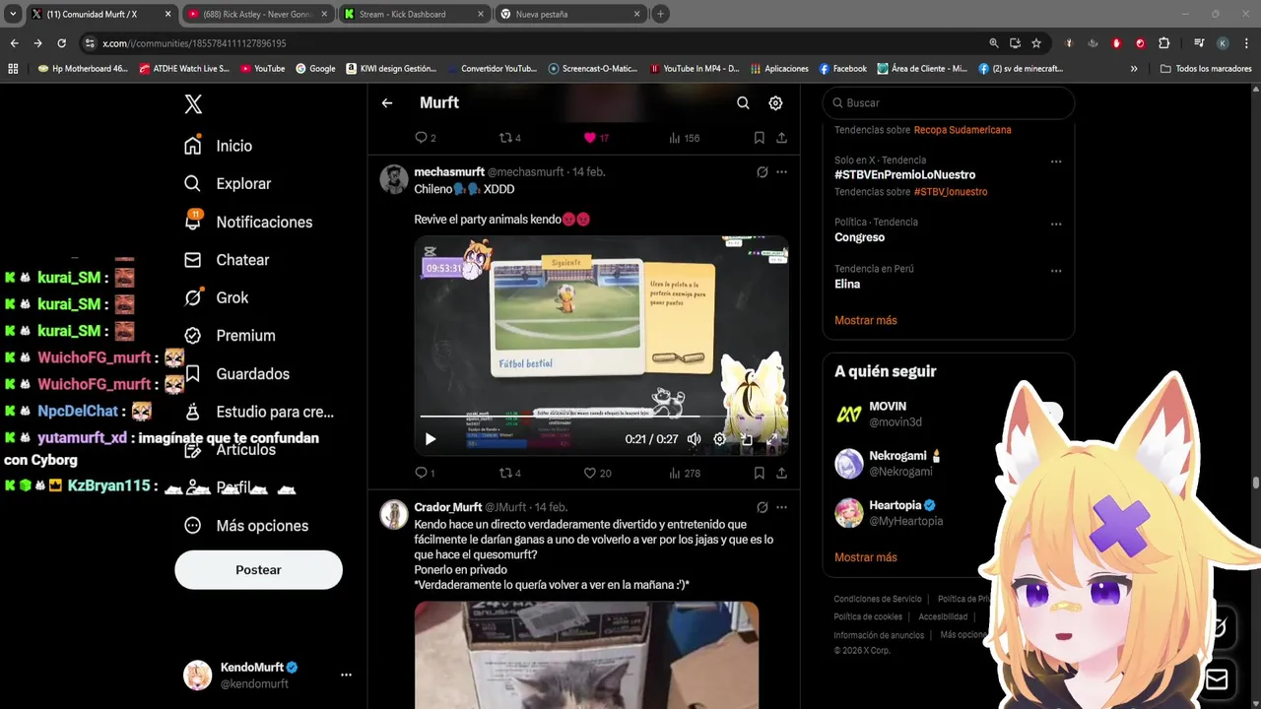
Task: Switch to Nueva pestaña tab
Action: pos(569,14)
